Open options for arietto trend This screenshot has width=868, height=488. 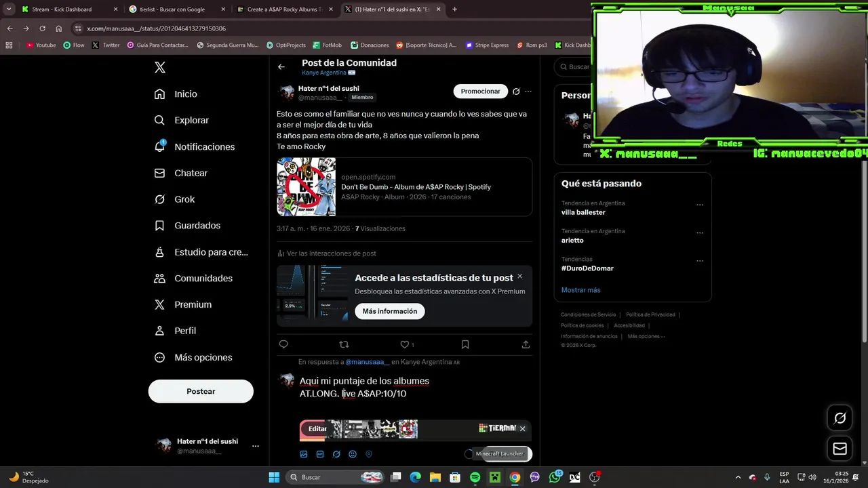(x=700, y=232)
